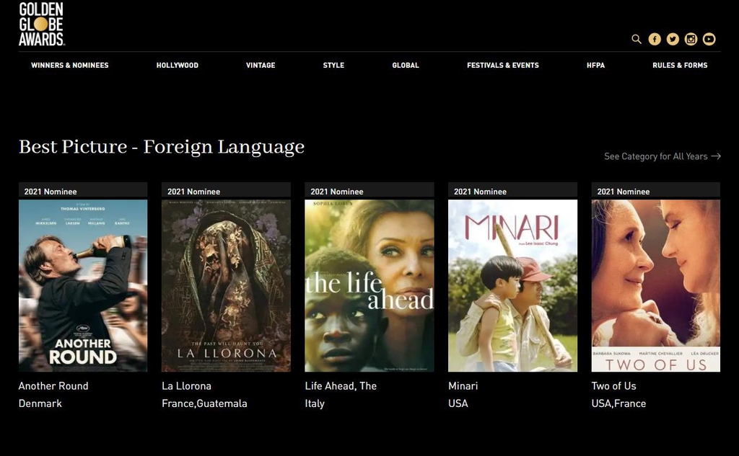Click the La Llorona poster
This screenshot has width=739, height=456.
coord(226,285)
